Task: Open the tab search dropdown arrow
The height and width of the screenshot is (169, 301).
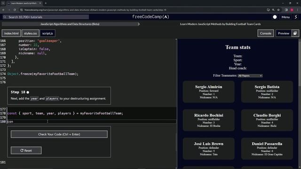Action: pyautogui.click(x=3, y=3)
